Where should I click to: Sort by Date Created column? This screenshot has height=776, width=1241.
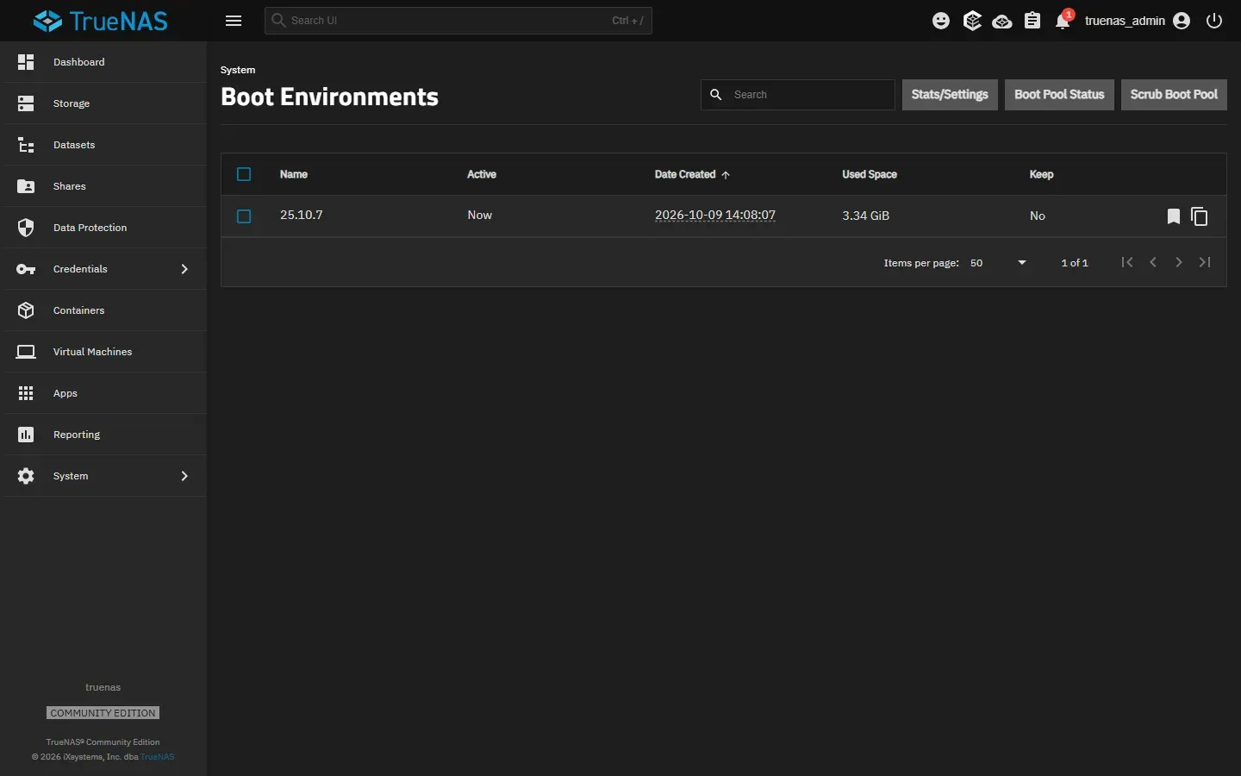pos(692,174)
